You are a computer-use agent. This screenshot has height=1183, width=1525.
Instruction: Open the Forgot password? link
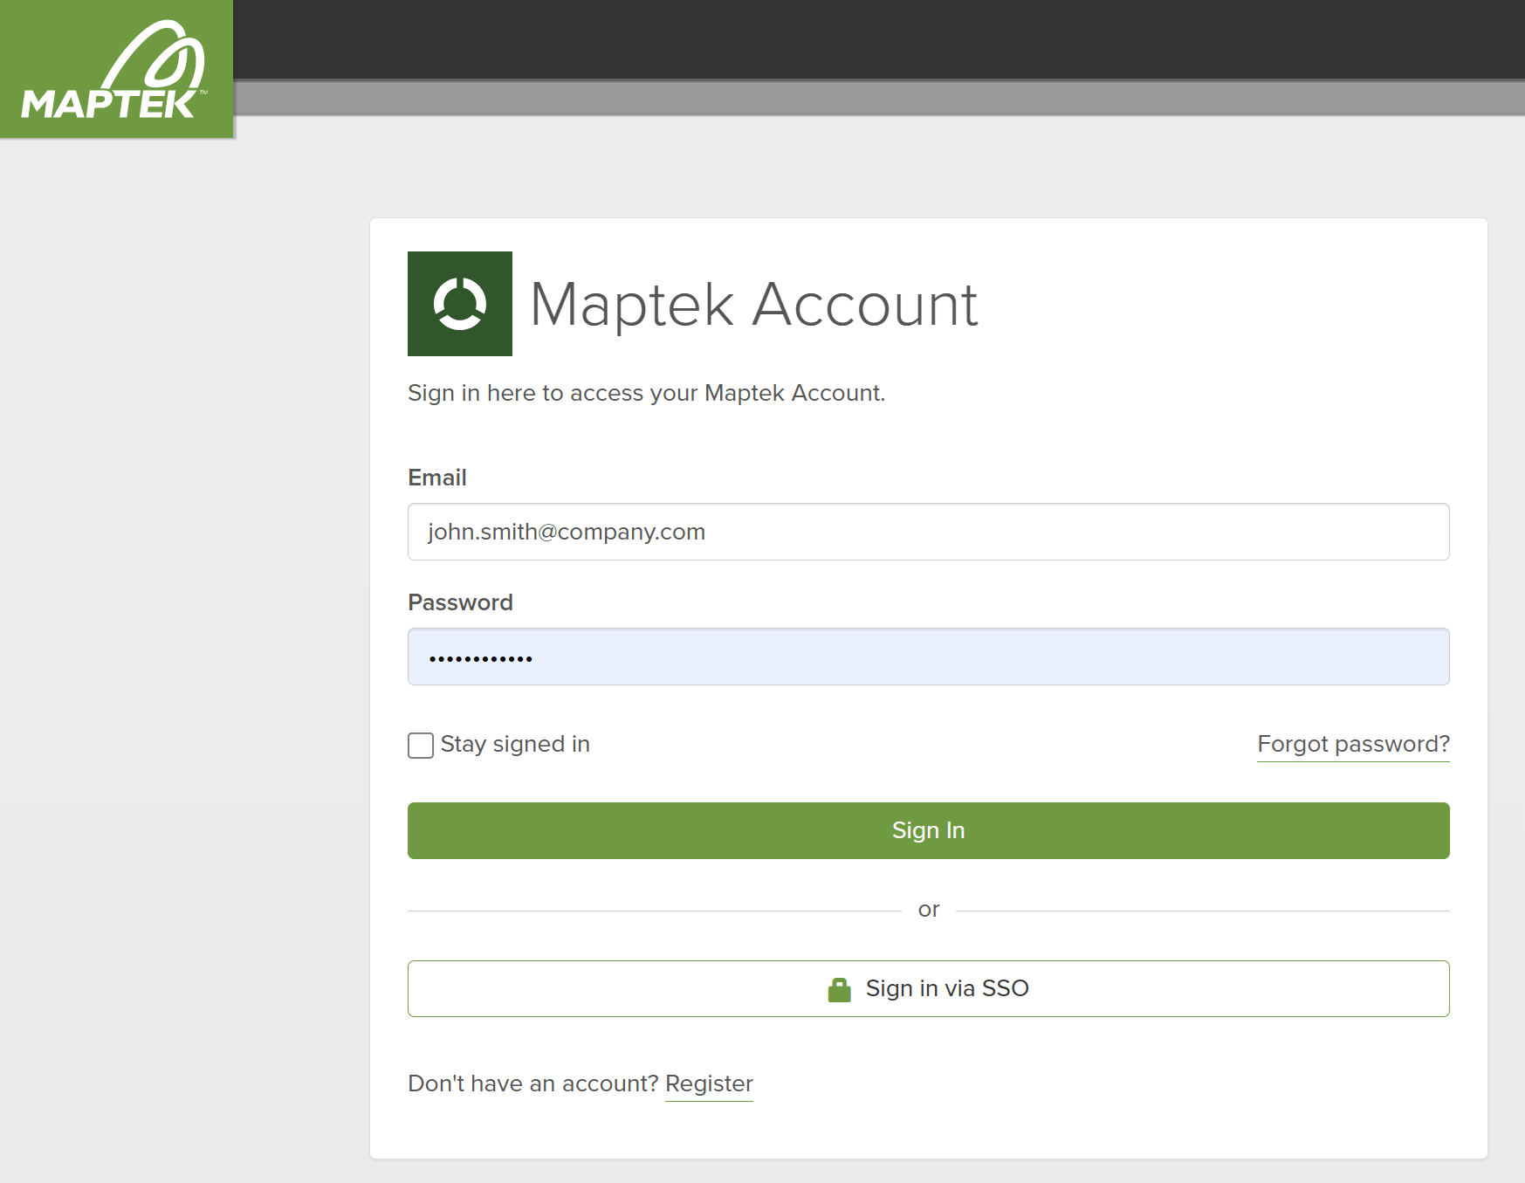click(1352, 744)
